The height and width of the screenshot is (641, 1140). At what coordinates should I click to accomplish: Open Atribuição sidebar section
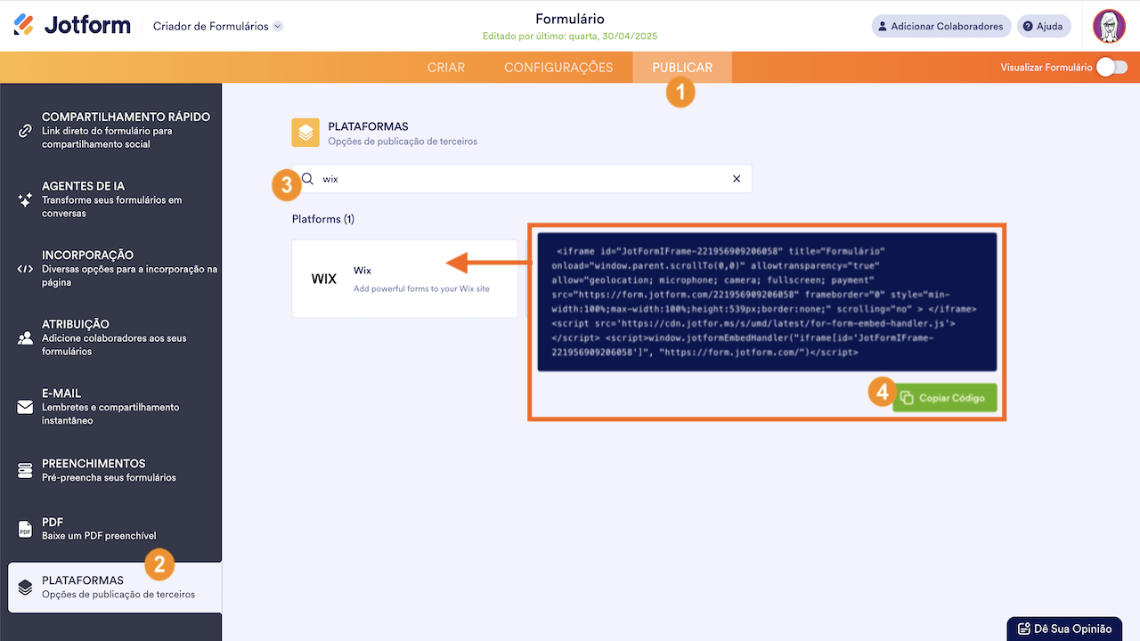(111, 337)
